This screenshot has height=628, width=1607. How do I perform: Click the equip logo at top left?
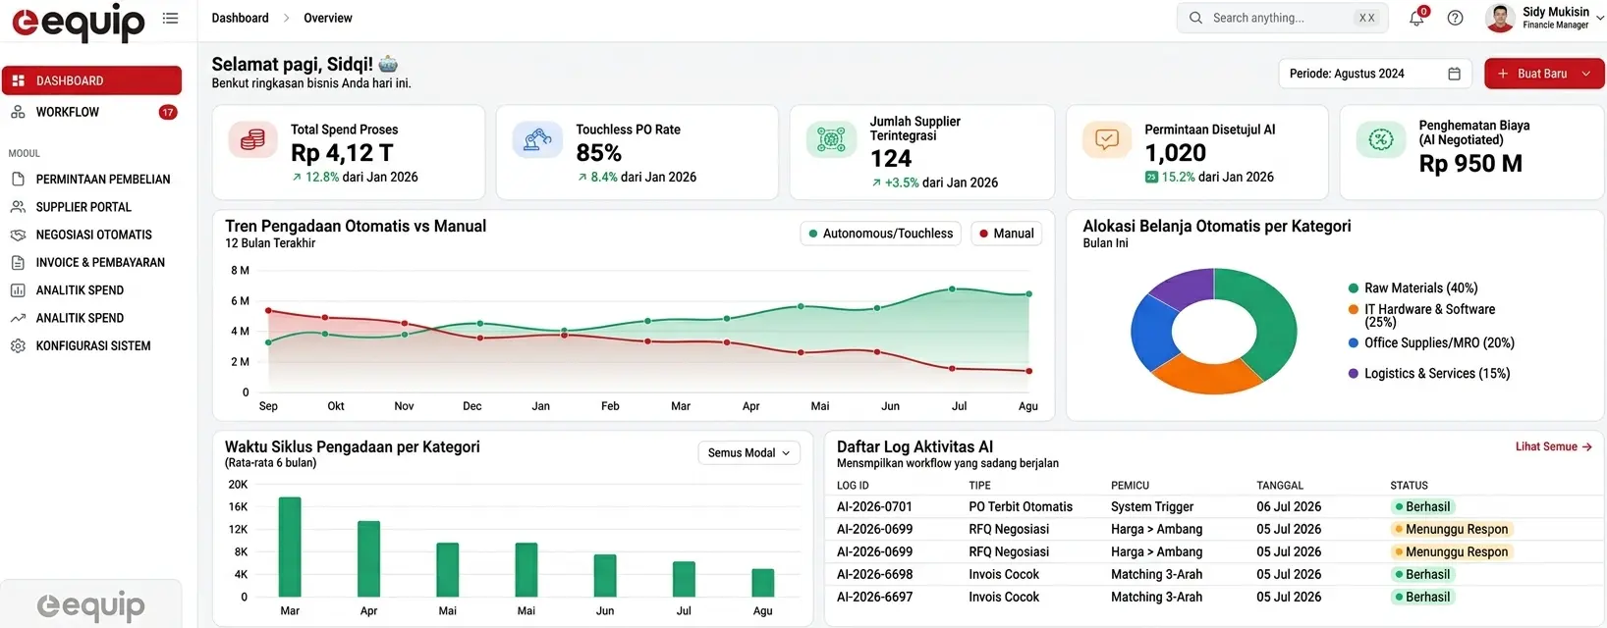[79, 21]
